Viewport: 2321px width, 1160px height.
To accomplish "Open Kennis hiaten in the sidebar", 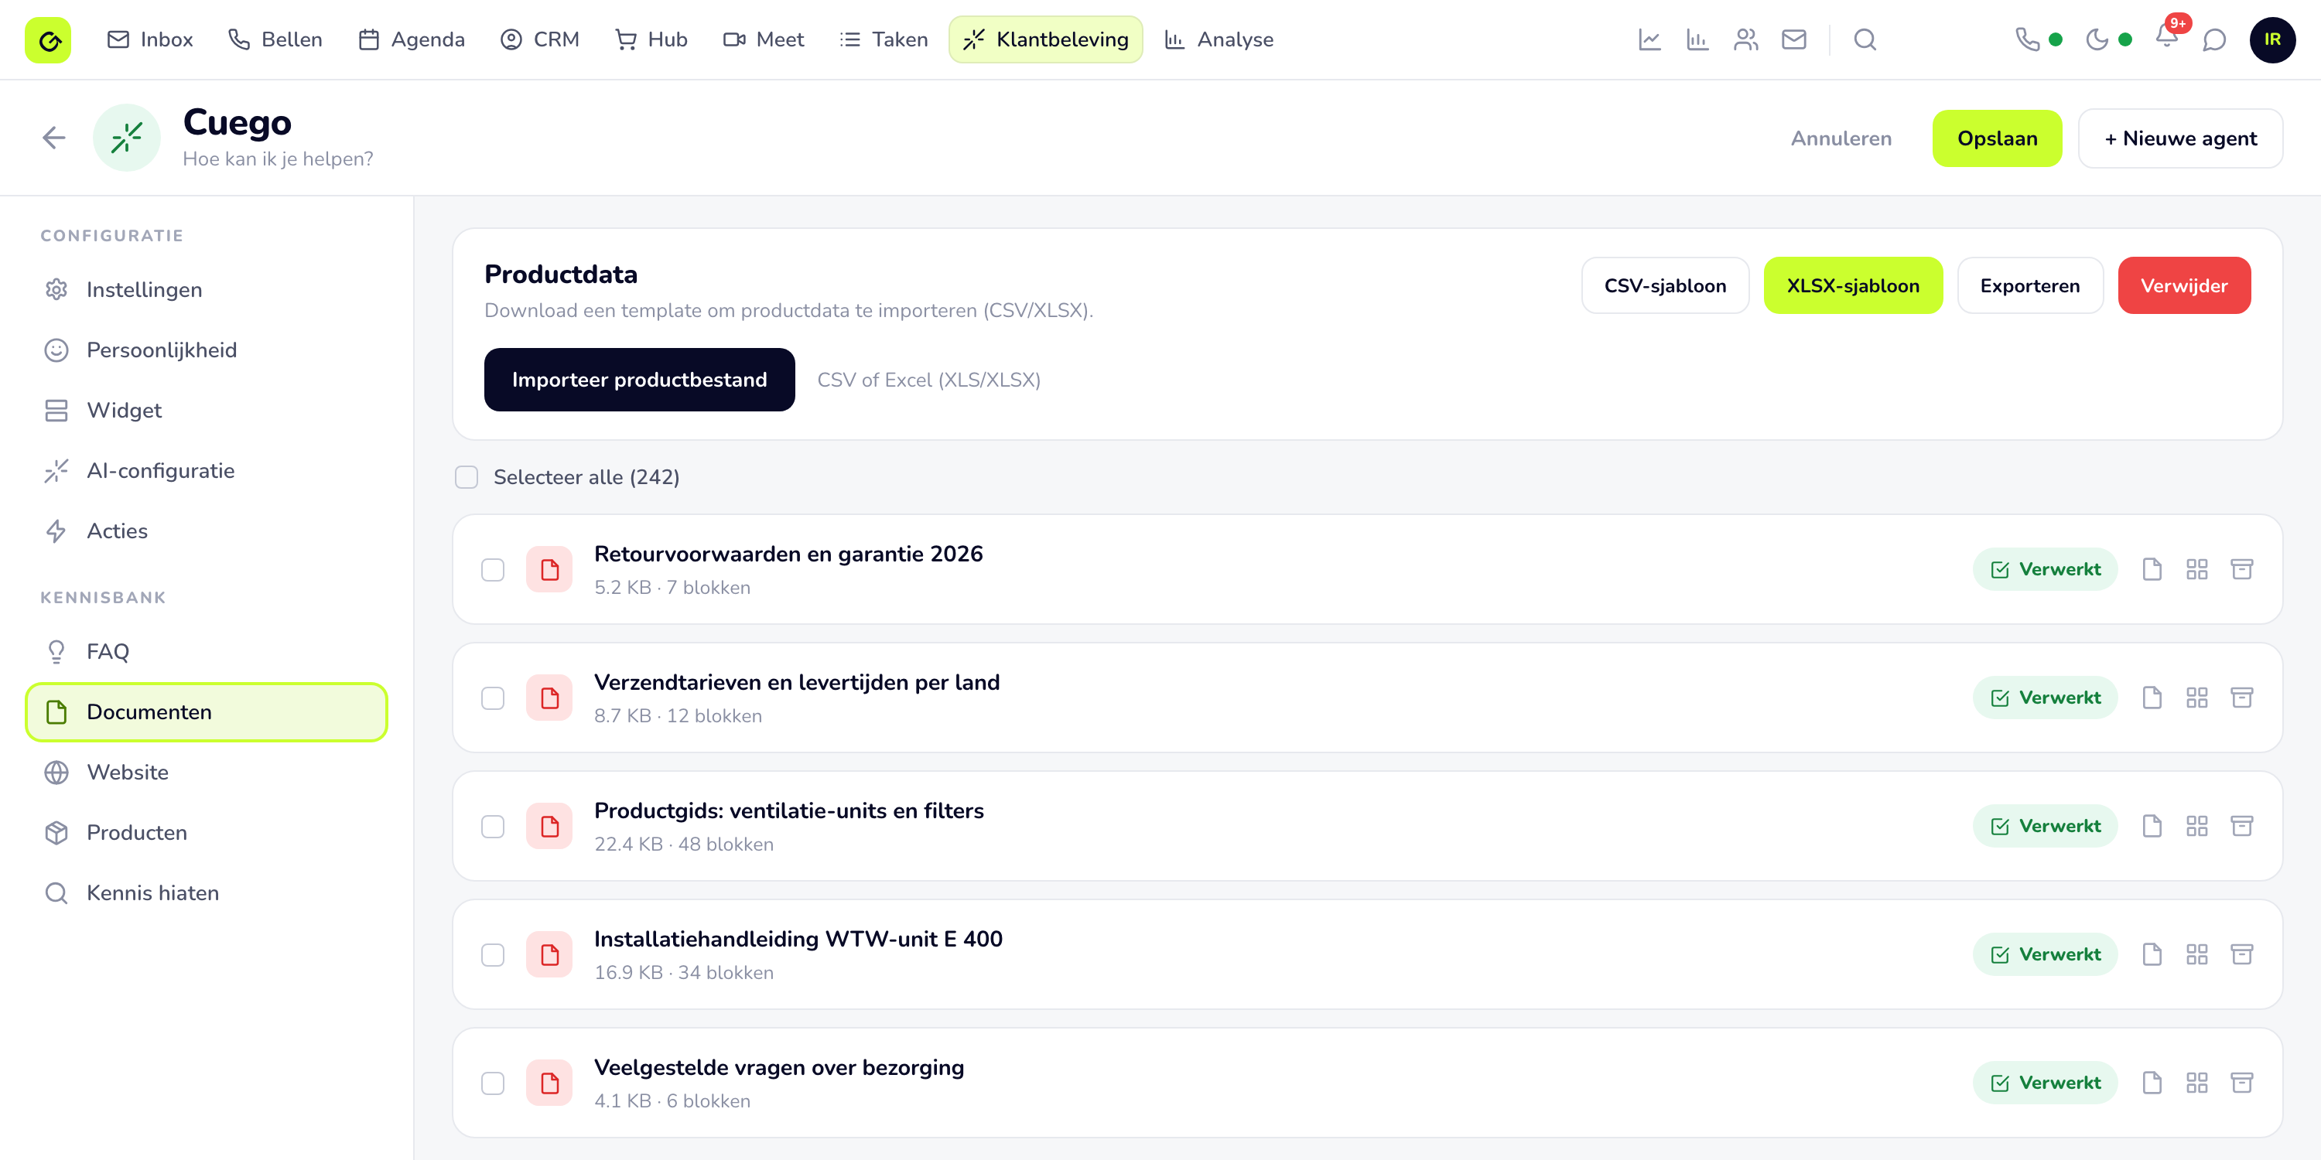I will coord(207,893).
